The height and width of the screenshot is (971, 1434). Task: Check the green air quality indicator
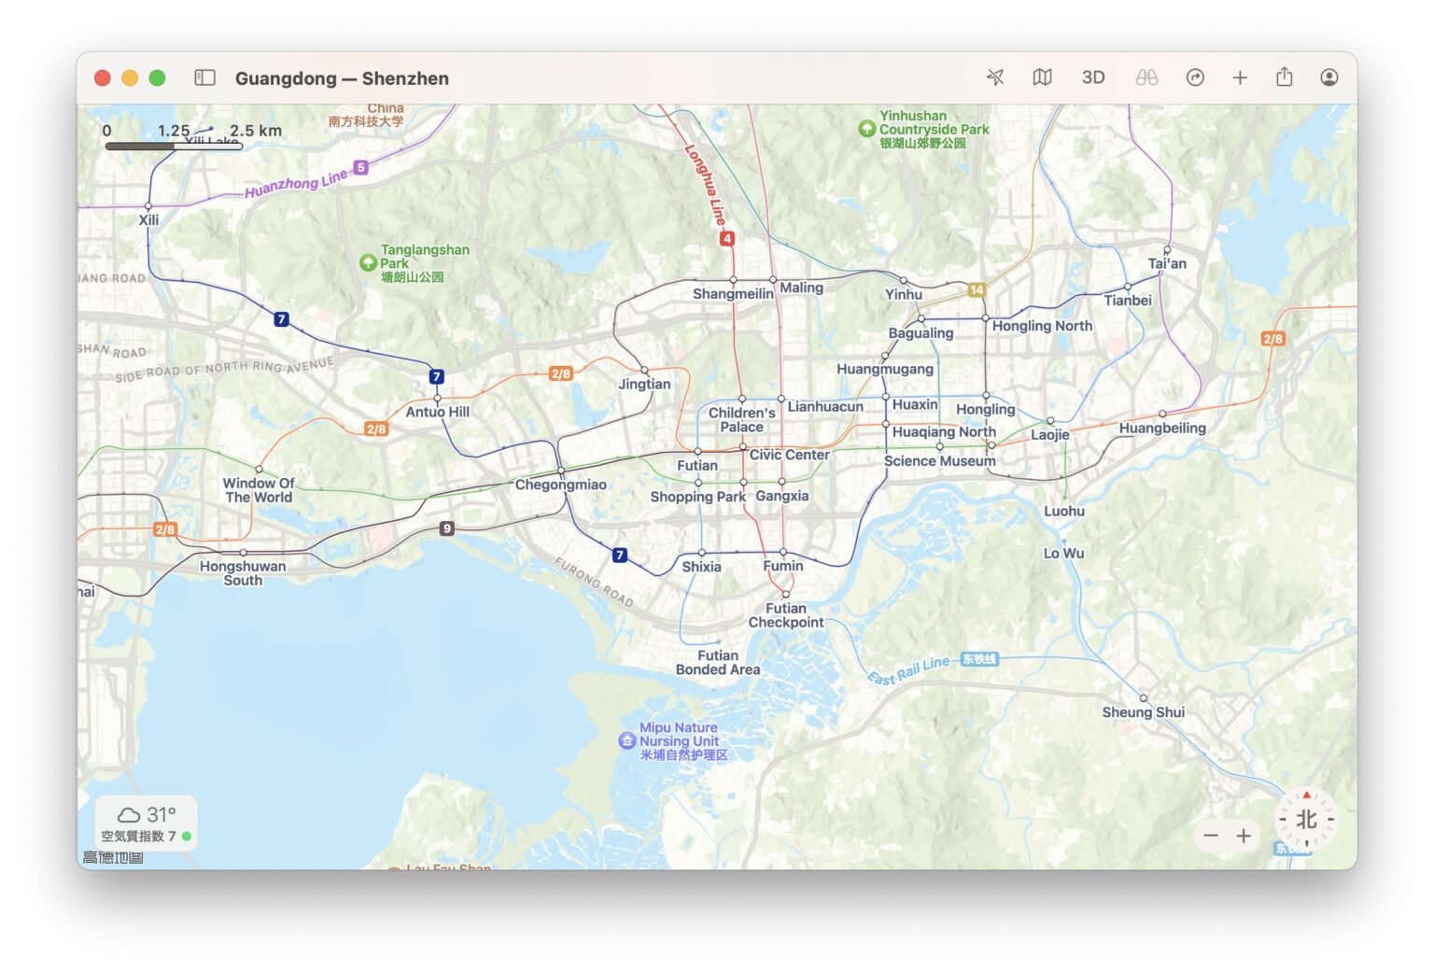coord(185,837)
